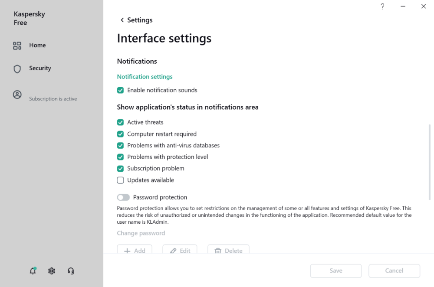Open the Notification settings link
The height and width of the screenshot is (287, 434).
pyautogui.click(x=145, y=77)
